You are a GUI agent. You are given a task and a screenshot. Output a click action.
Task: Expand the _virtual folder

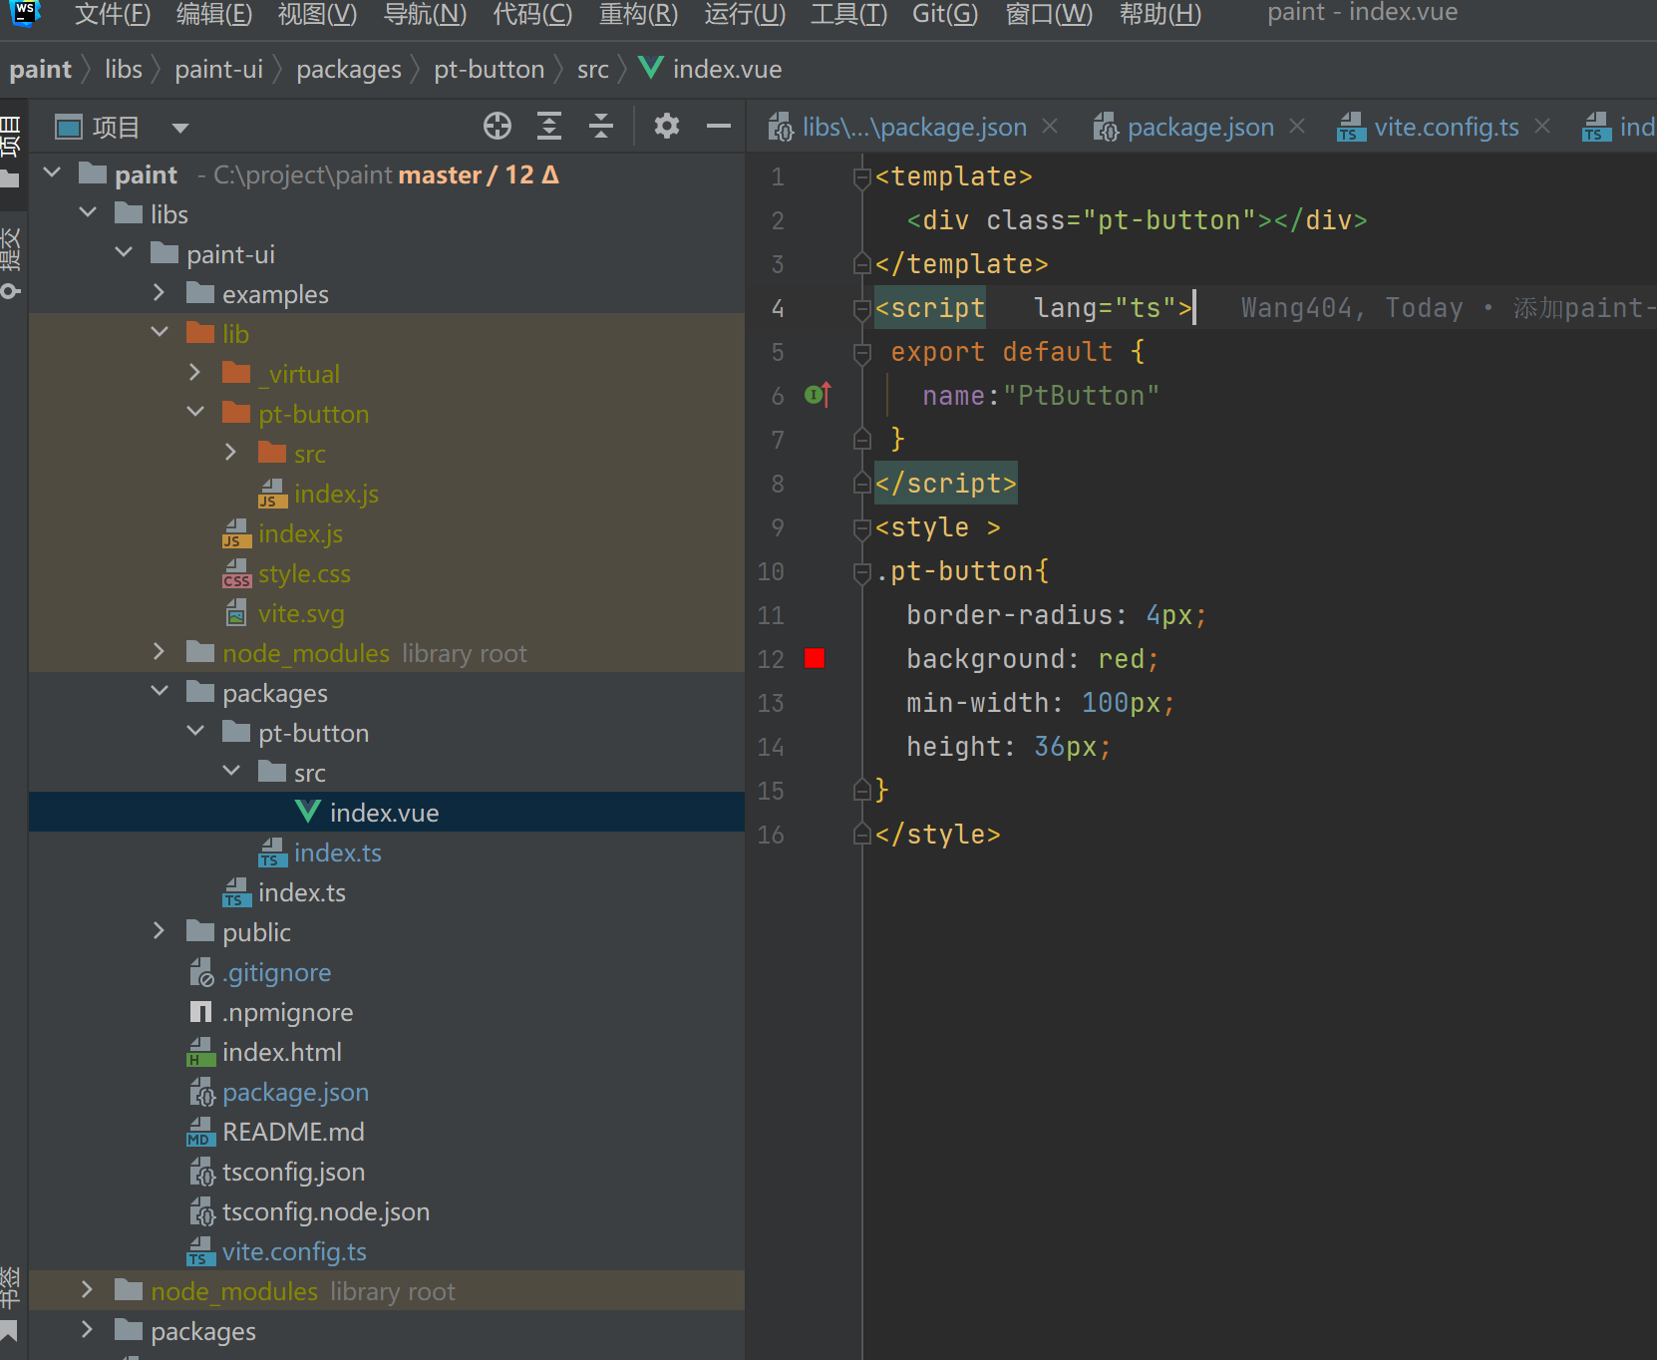(194, 373)
